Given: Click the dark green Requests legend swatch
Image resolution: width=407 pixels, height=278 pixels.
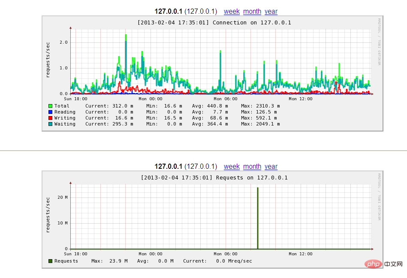Looking at the screenshot, I should point(50,261).
